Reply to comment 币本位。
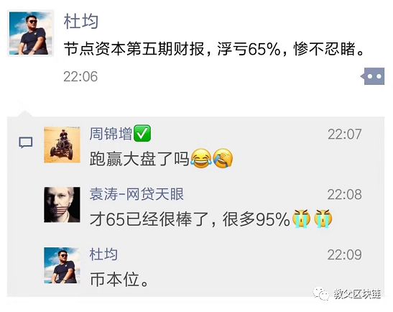The image size is (393, 312). [x=119, y=280]
